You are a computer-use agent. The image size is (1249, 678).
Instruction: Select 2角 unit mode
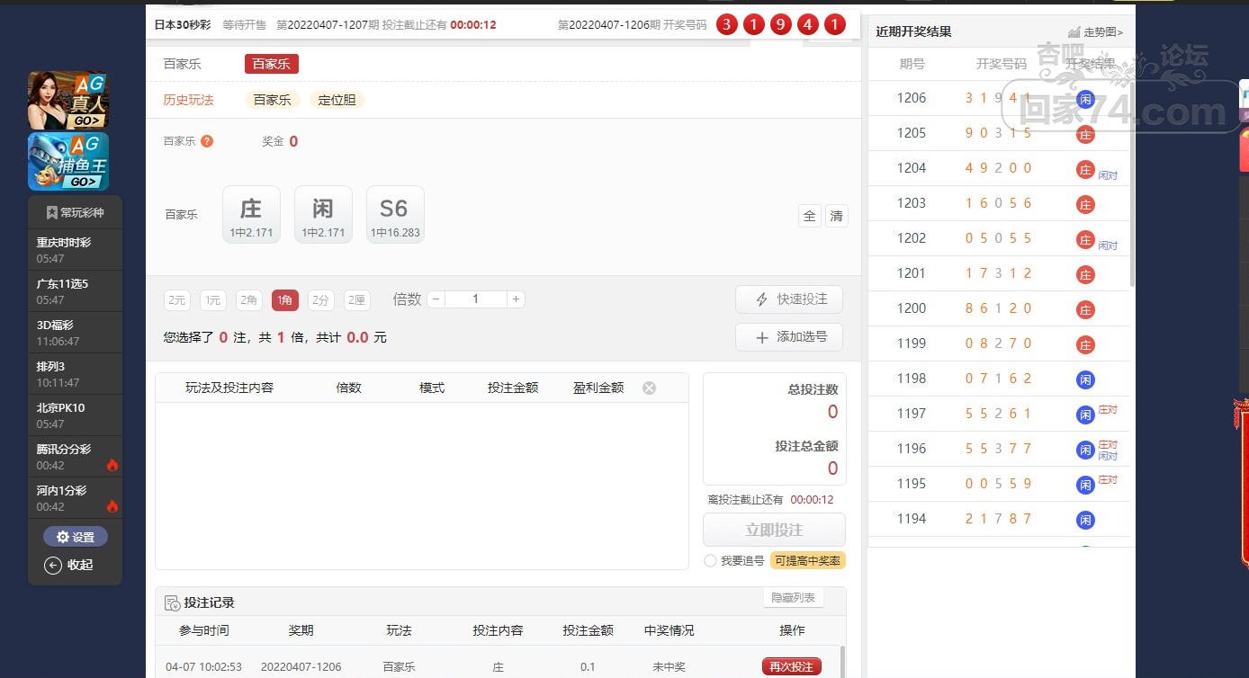point(249,300)
